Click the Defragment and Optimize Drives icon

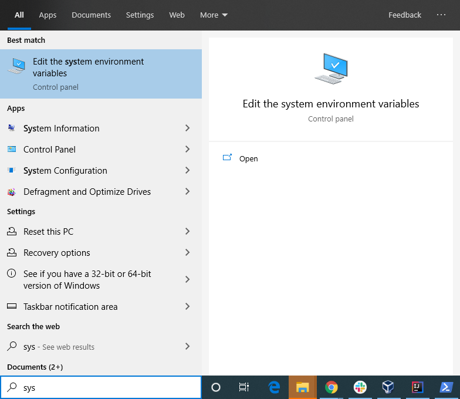[12, 191]
